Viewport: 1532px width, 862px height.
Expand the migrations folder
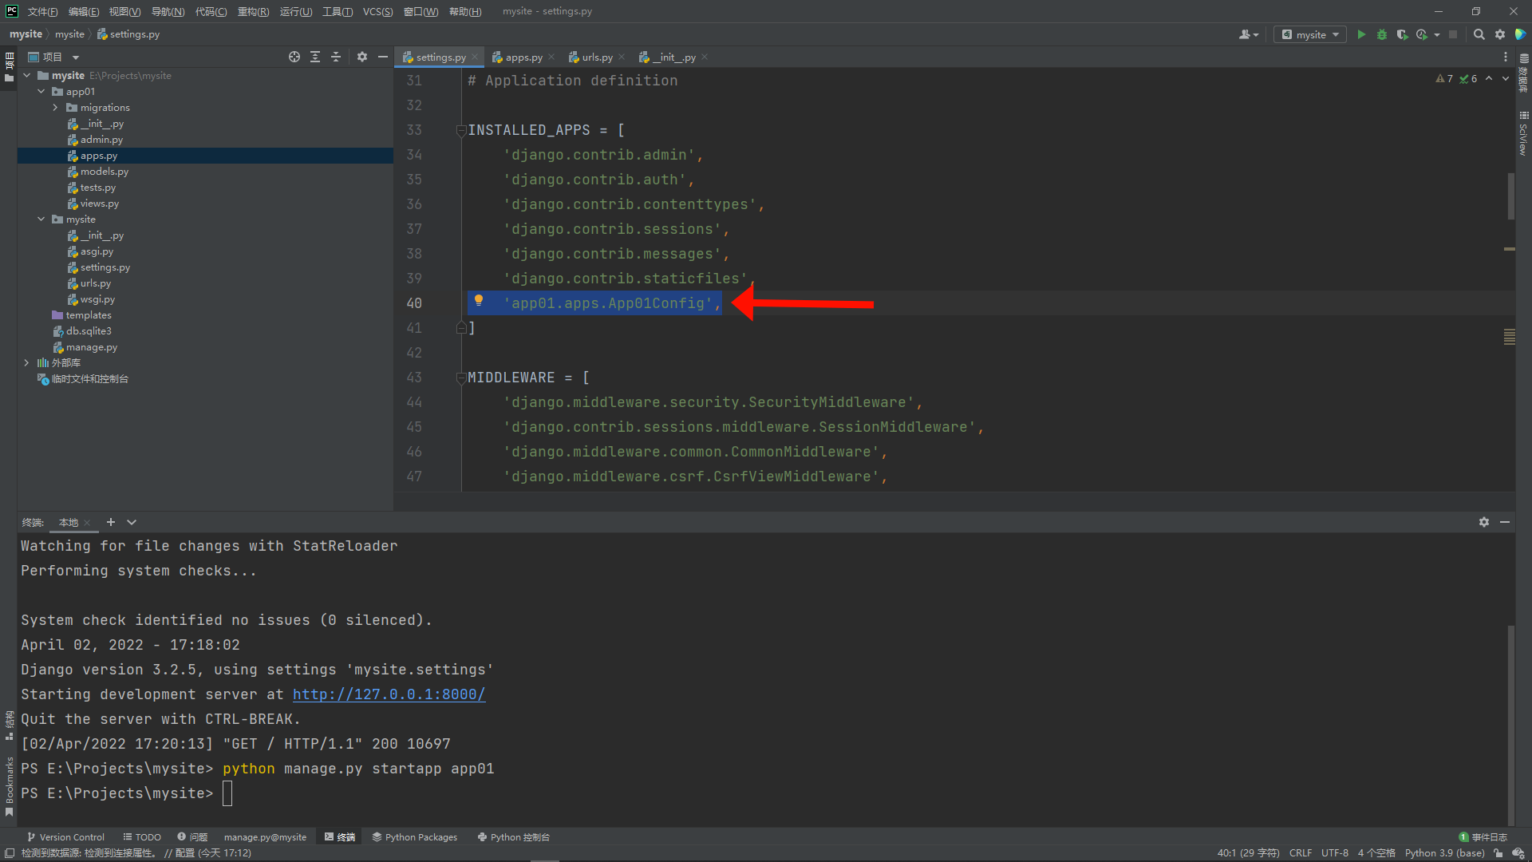[55, 108]
